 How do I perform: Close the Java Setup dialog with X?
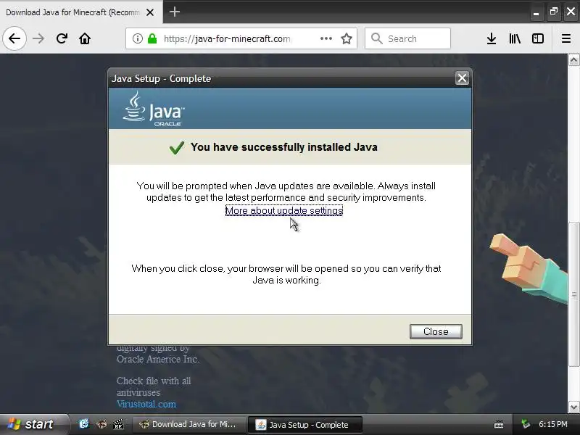pos(462,78)
